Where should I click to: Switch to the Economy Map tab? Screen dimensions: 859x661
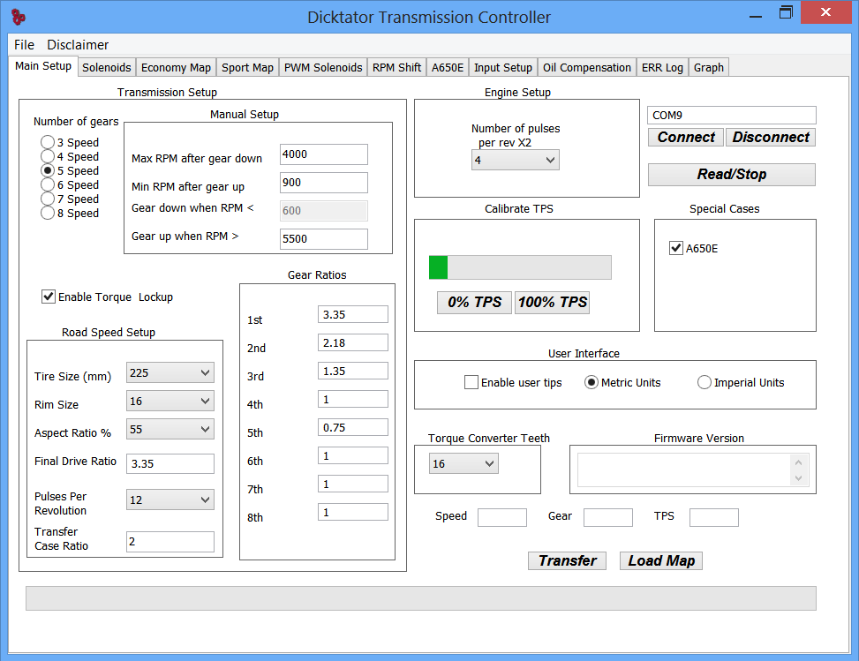[x=176, y=67]
